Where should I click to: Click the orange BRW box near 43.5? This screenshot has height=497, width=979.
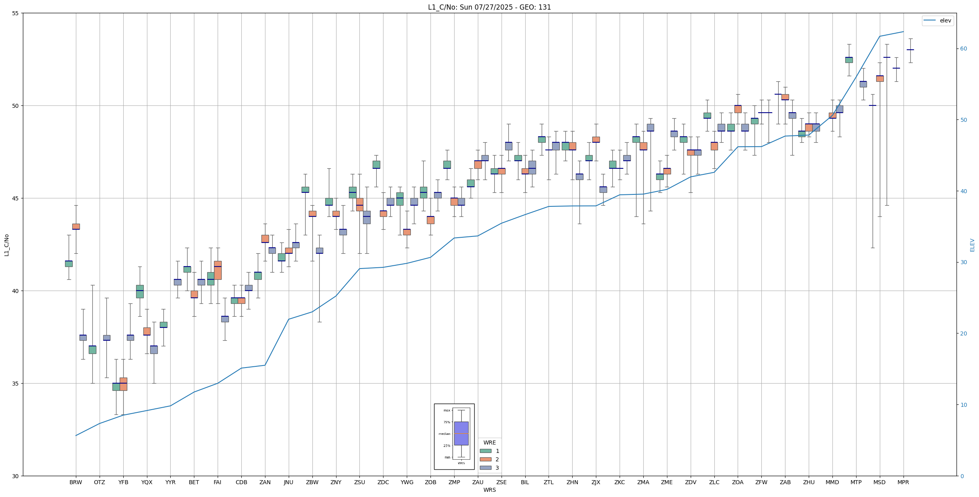click(x=76, y=226)
